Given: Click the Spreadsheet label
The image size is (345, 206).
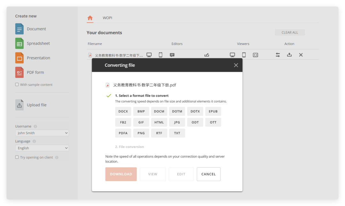Looking at the screenshot, I should (38, 43).
